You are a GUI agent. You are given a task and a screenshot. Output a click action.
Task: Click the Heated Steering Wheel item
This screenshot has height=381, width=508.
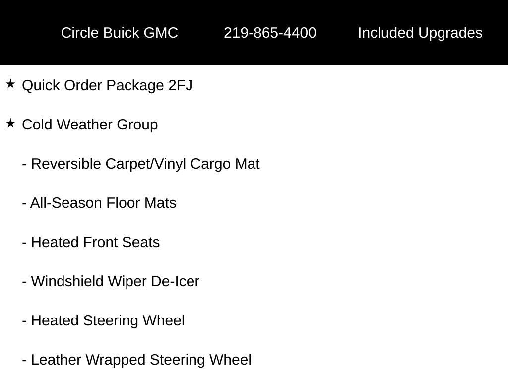pyautogui.click(x=108, y=320)
